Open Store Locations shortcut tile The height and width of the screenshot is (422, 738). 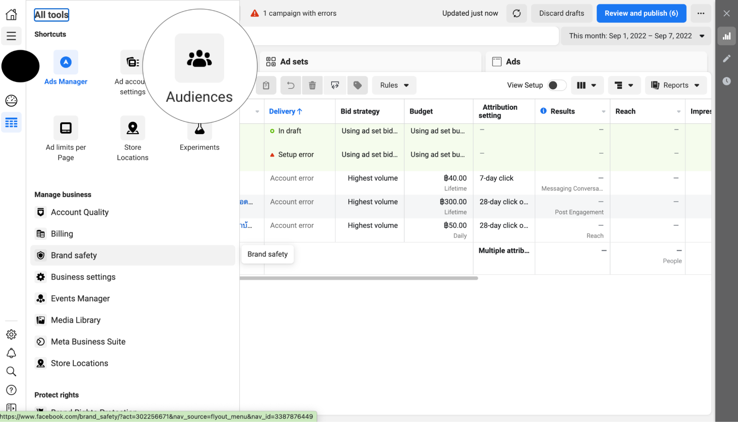tap(133, 128)
